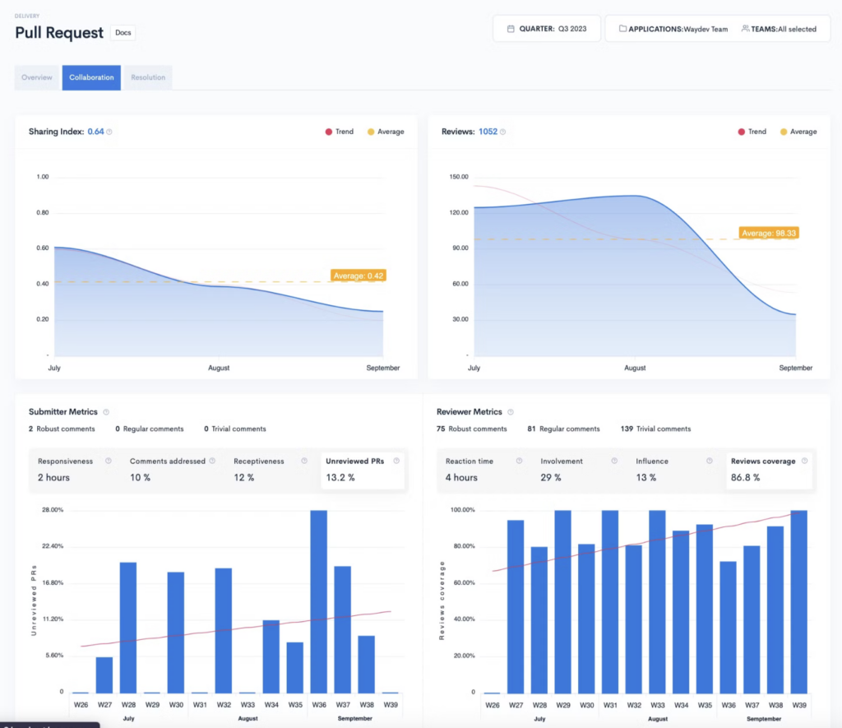Expand the Teams All selected filter
Image resolution: width=842 pixels, height=728 pixels.
click(x=779, y=29)
